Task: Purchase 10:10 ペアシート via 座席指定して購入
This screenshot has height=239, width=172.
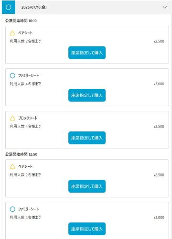Action: tap(87, 53)
